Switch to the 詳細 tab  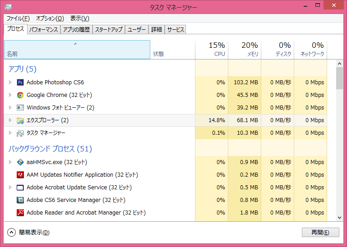coord(157,30)
